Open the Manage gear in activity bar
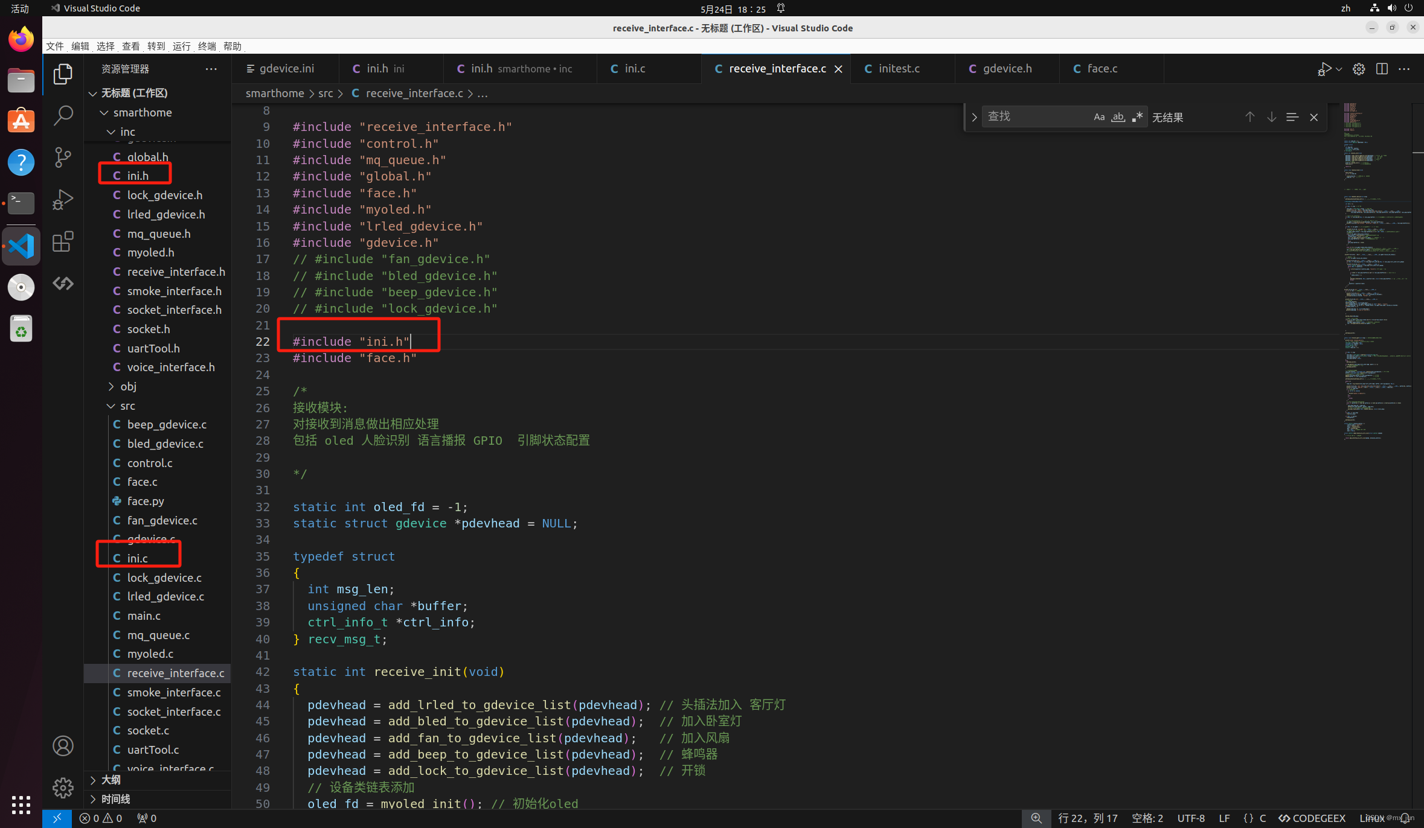The height and width of the screenshot is (828, 1424). [x=63, y=787]
